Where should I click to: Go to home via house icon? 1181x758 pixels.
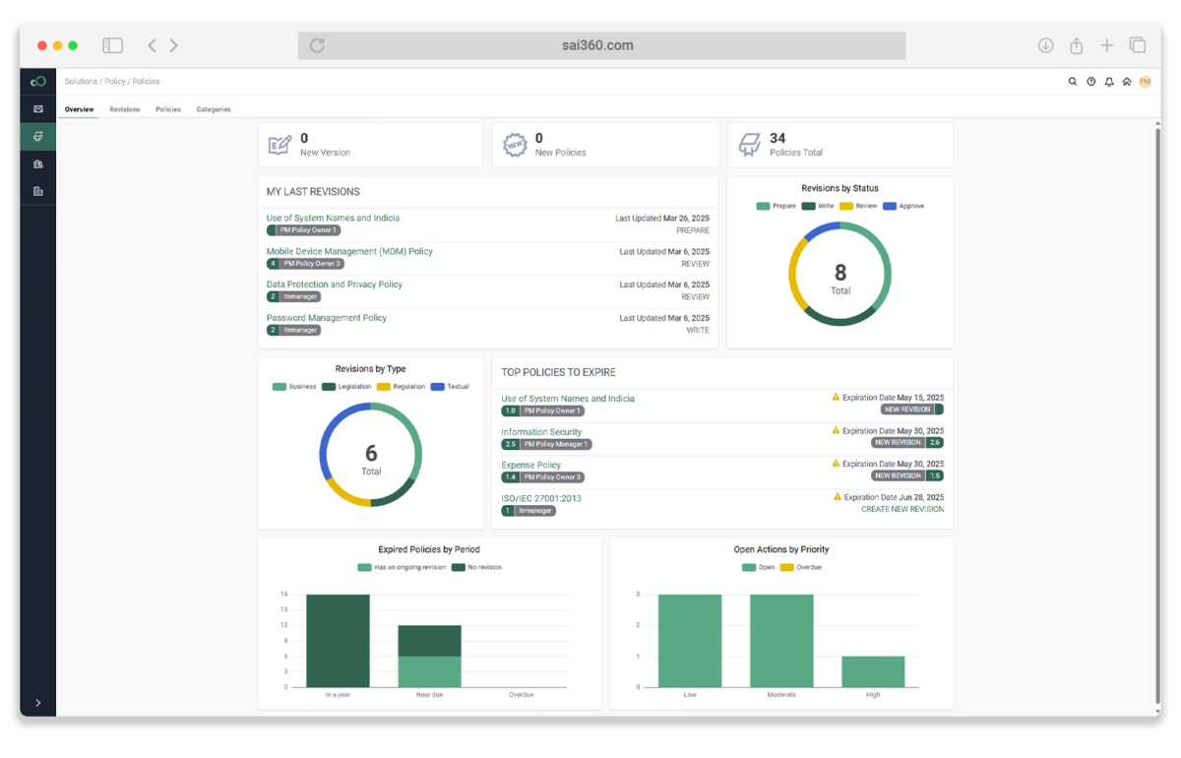pos(1127,82)
